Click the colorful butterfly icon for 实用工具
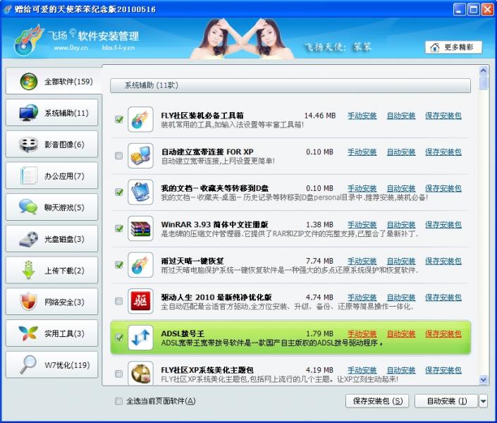 tap(28, 333)
